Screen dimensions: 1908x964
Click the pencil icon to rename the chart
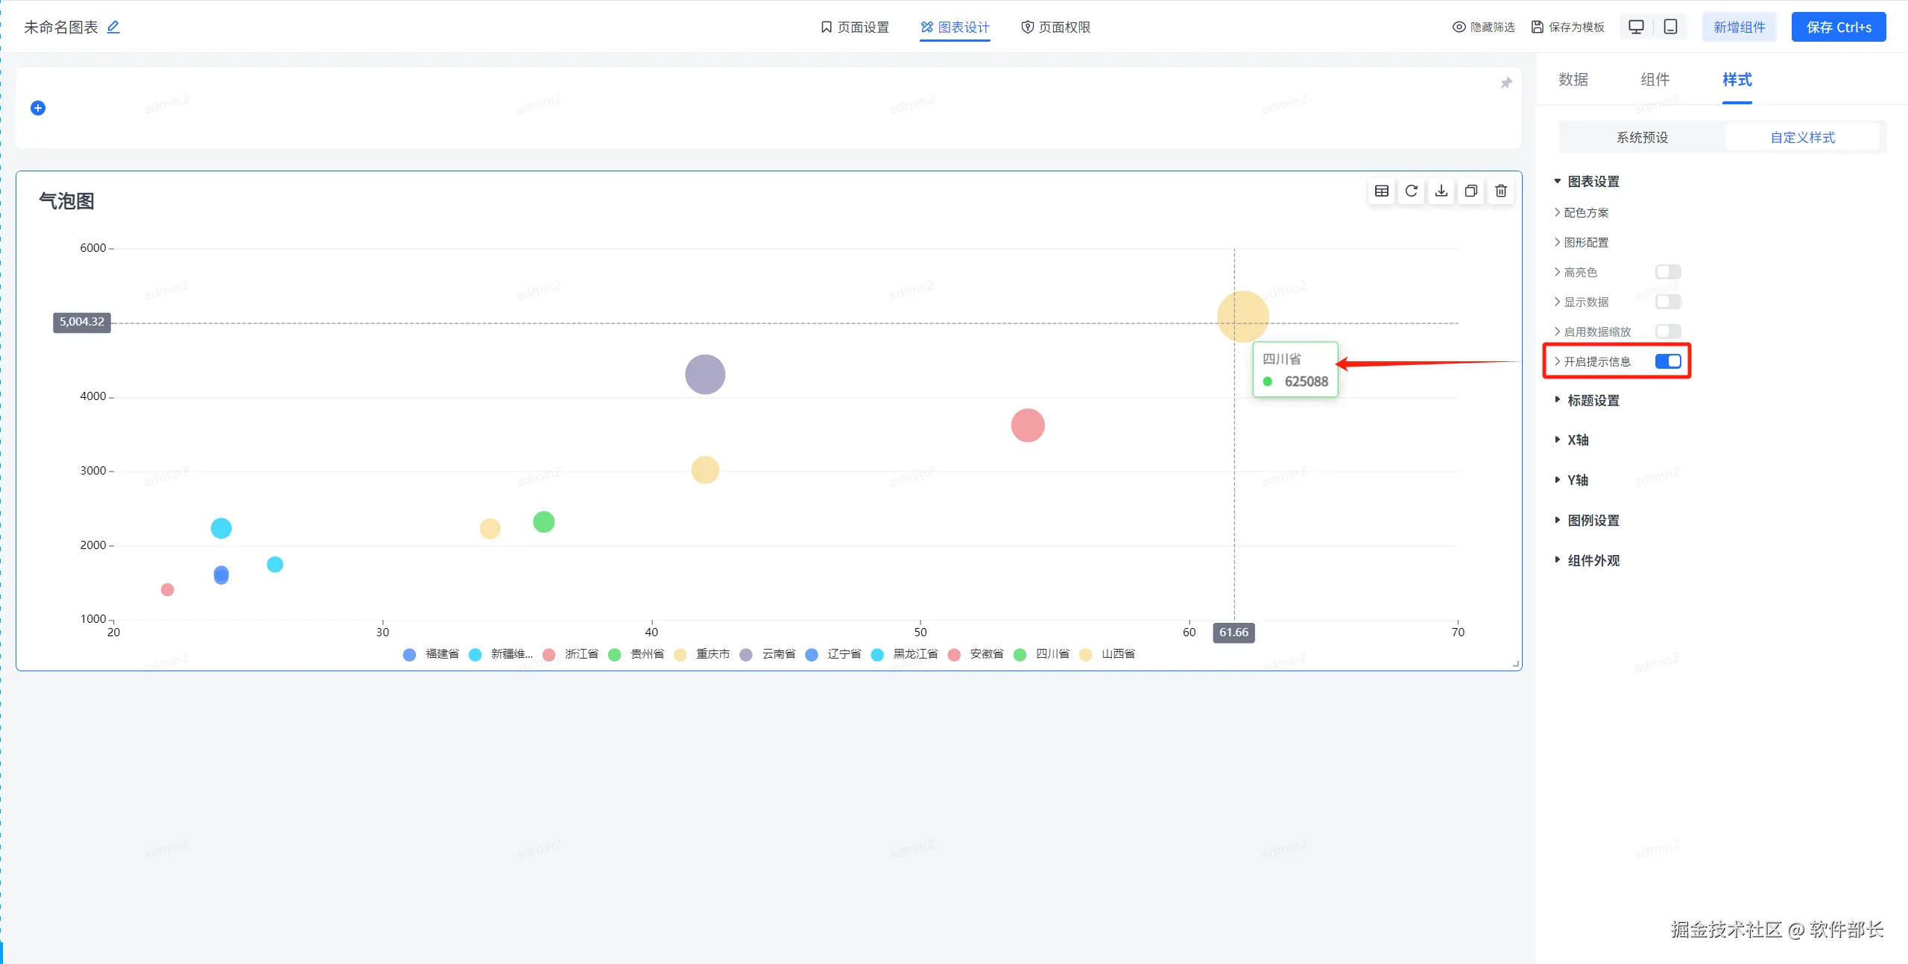coord(113,27)
